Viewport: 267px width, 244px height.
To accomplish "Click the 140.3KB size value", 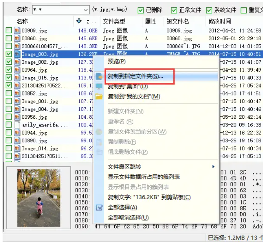I will (x=88, y=47).
